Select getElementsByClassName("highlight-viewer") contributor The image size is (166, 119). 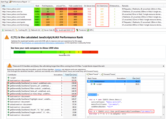pos(42,99)
